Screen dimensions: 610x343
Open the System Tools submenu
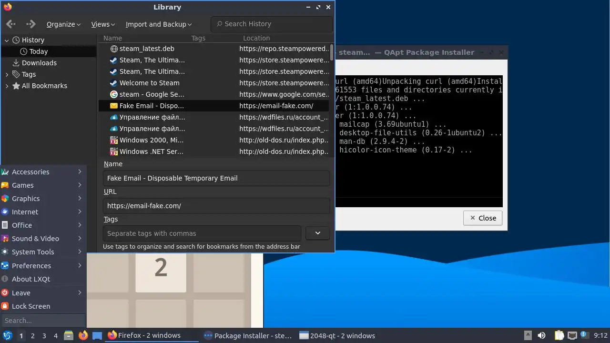click(43, 252)
